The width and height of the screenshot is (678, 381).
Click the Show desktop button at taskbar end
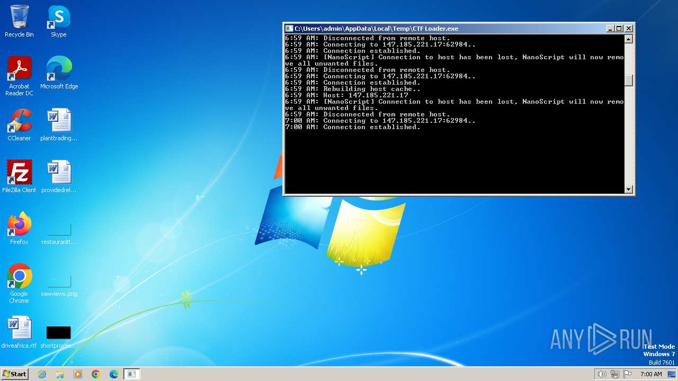(673, 374)
